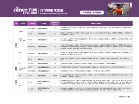Image resolution: width=139 pixels, height=104 pixels.
Task: Click the viscosity value 110 cell
Action: click(55, 47)
